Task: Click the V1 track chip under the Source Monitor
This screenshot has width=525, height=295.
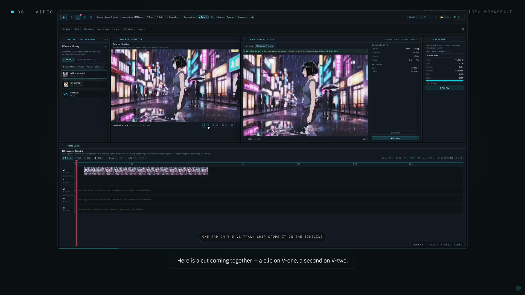Action: [206, 125]
